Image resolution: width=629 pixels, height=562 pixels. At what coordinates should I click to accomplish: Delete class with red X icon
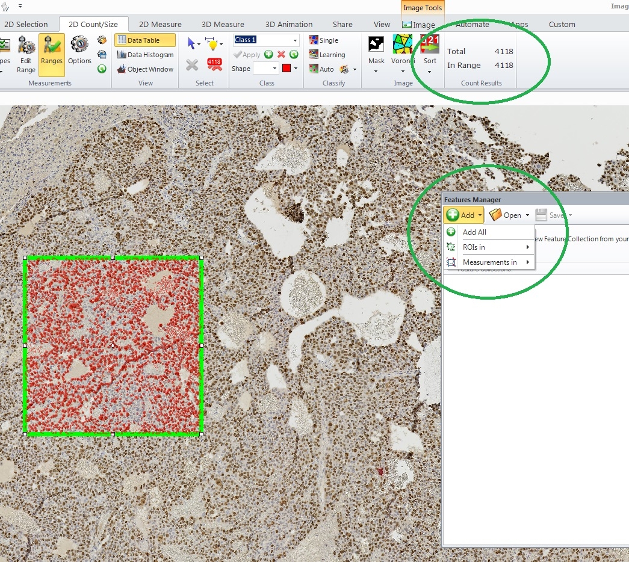pyautogui.click(x=281, y=55)
